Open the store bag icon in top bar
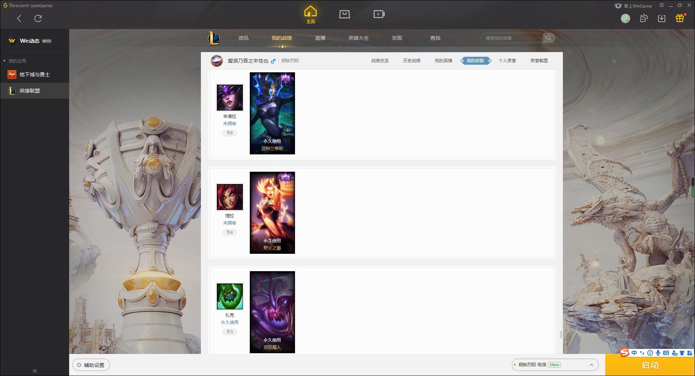 pos(345,14)
